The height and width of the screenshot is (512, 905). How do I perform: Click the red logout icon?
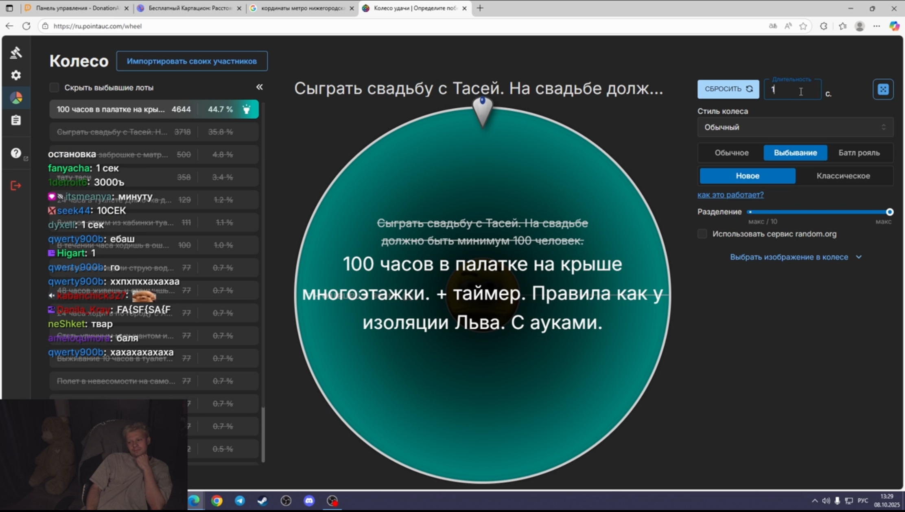pos(16,186)
